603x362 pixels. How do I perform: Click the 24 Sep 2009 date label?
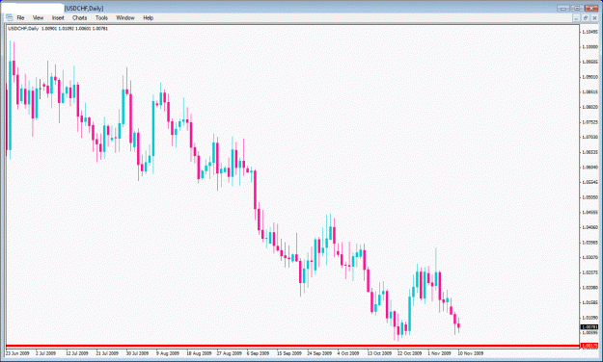(x=319, y=353)
